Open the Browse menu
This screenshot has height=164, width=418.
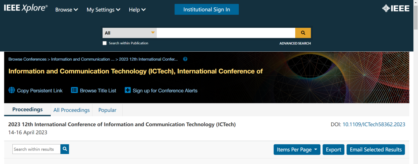click(x=67, y=10)
